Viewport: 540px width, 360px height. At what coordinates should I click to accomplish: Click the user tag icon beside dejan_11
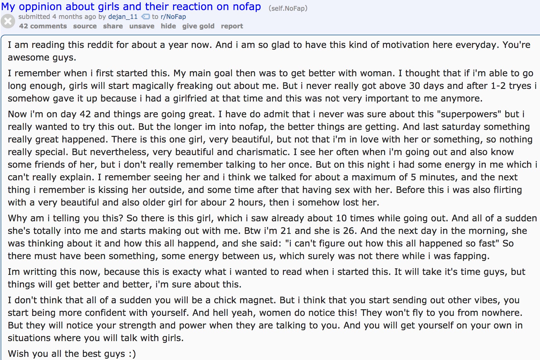point(145,17)
